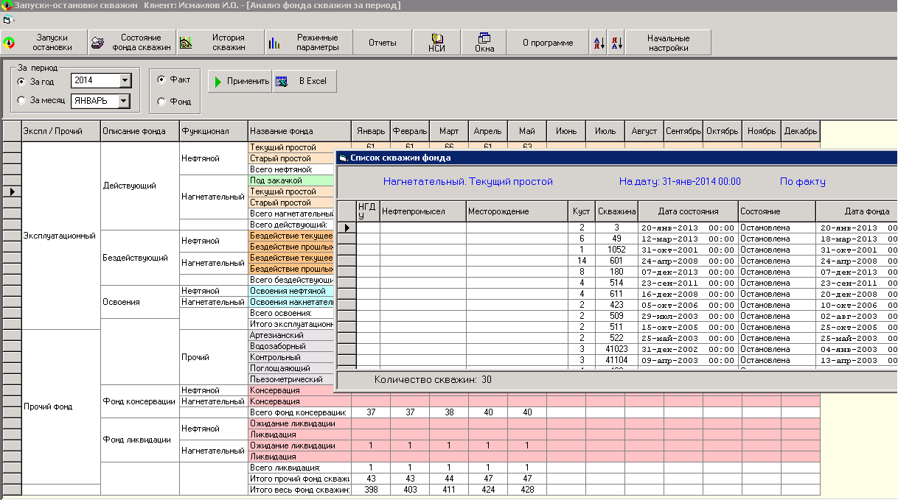This screenshot has height=500, width=898.
Task: Open Запуски остановки toolbar section
Action: click(x=44, y=43)
